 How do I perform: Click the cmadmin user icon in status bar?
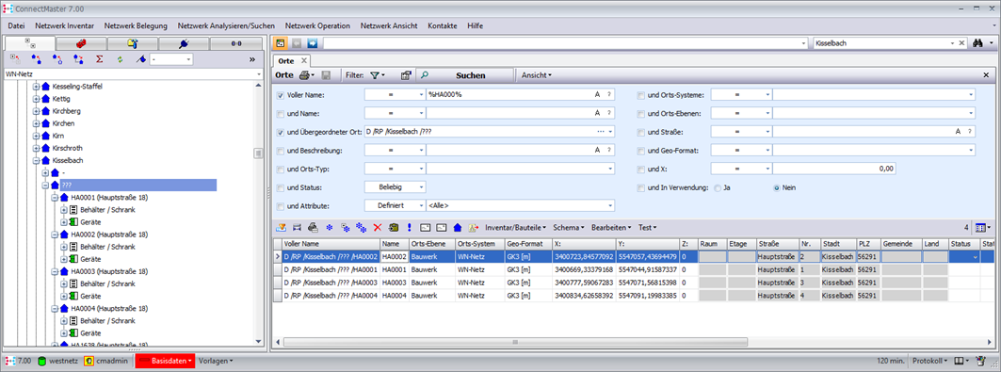pyautogui.click(x=89, y=361)
